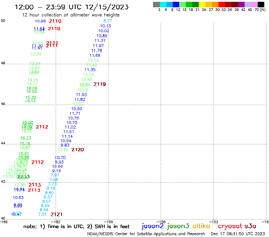Click the 7.97 wave height value
The width and height of the screenshot is (269, 237).
(x=55, y=175)
